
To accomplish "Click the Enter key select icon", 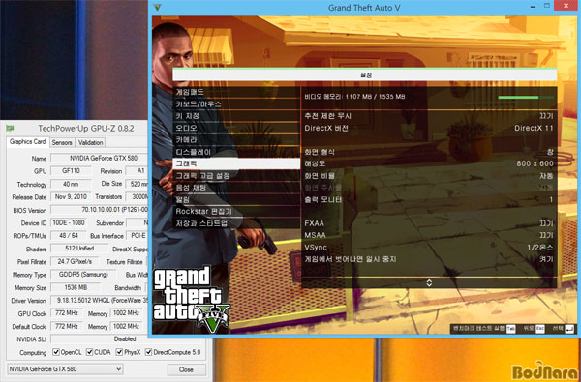I will click(569, 329).
